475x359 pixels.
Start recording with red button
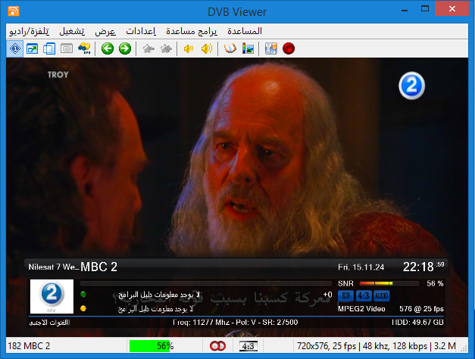tap(289, 48)
